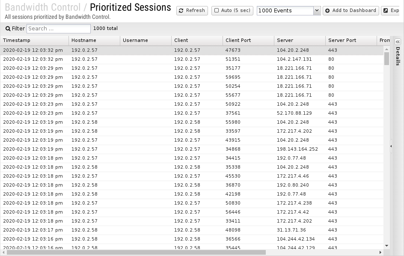The height and width of the screenshot is (256, 404).
Task: Click the 1000 Events combo box field
Action: [285, 11]
